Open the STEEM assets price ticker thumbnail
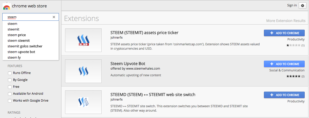 point(83,41)
